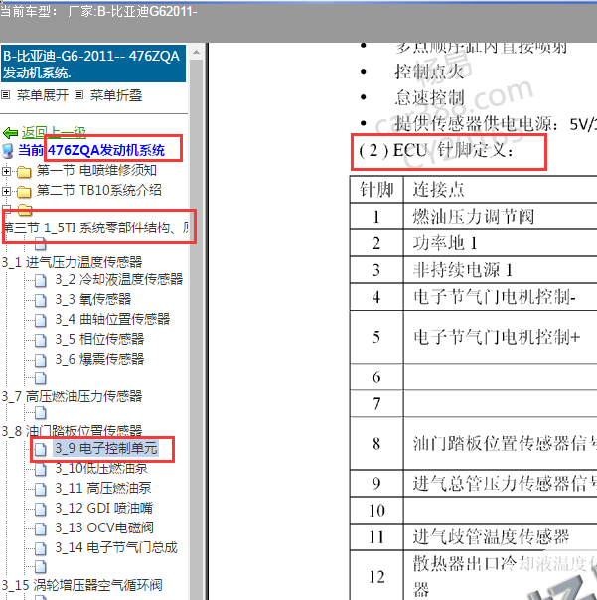
Task: Click the bullet text 怠速控制
Action: tap(430, 98)
